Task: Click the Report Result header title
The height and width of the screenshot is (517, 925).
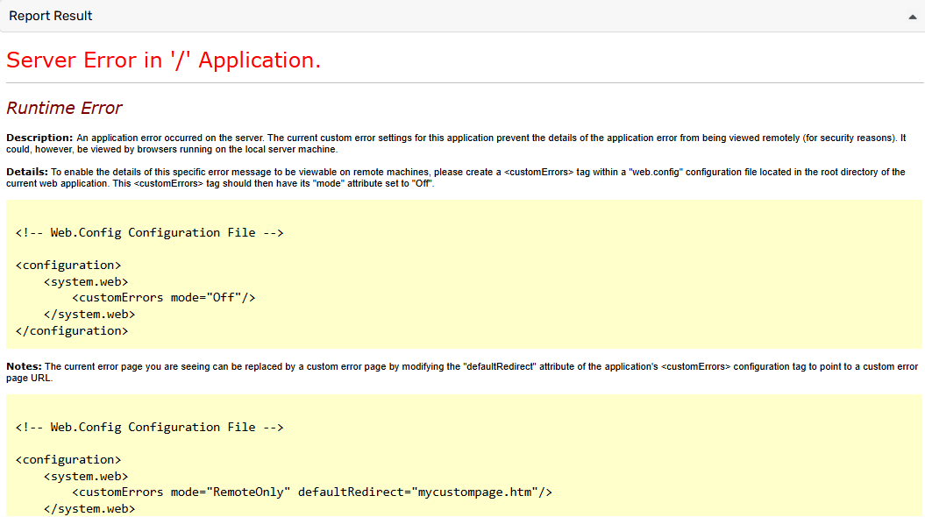Action: 51,16
